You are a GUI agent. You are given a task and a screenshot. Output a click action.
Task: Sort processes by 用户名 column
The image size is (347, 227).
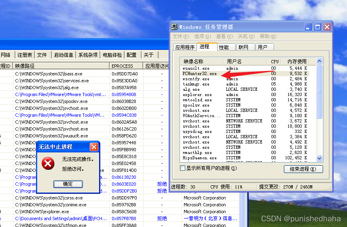coord(245,61)
